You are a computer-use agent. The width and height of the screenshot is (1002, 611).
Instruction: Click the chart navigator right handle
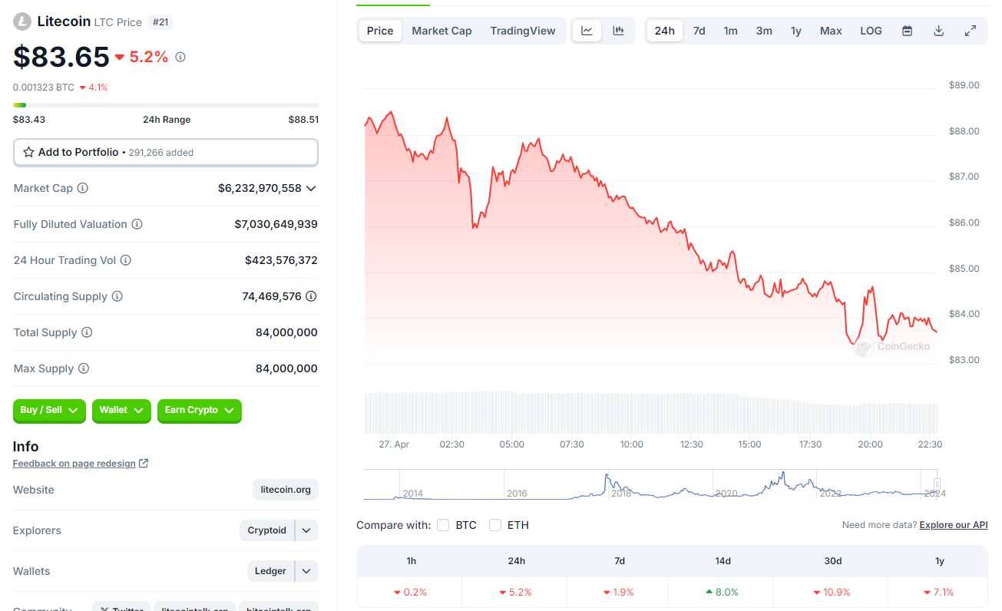tap(937, 484)
